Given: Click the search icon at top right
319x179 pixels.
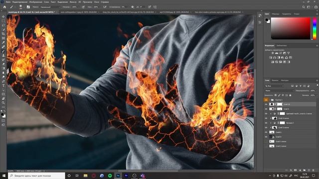Looking at the screenshot, I should [304, 7].
